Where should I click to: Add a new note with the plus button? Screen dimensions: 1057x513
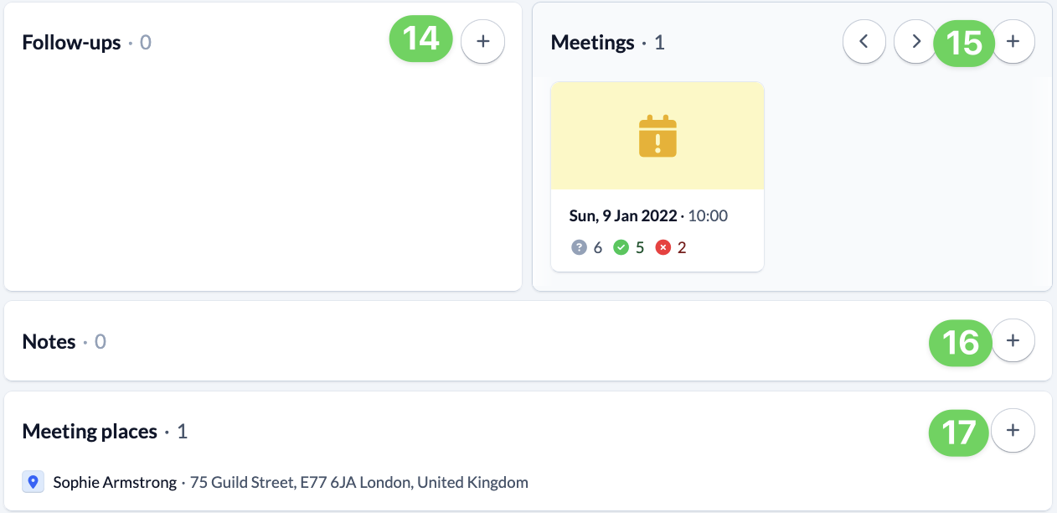point(1013,340)
